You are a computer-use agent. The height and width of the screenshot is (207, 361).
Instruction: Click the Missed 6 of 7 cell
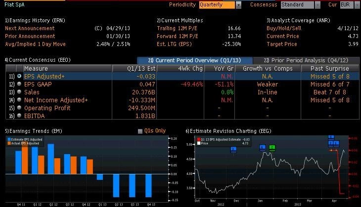point(330,84)
